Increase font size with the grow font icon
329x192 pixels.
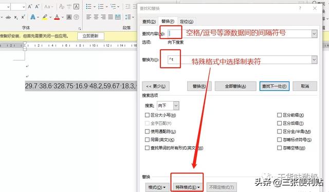[30, 7]
